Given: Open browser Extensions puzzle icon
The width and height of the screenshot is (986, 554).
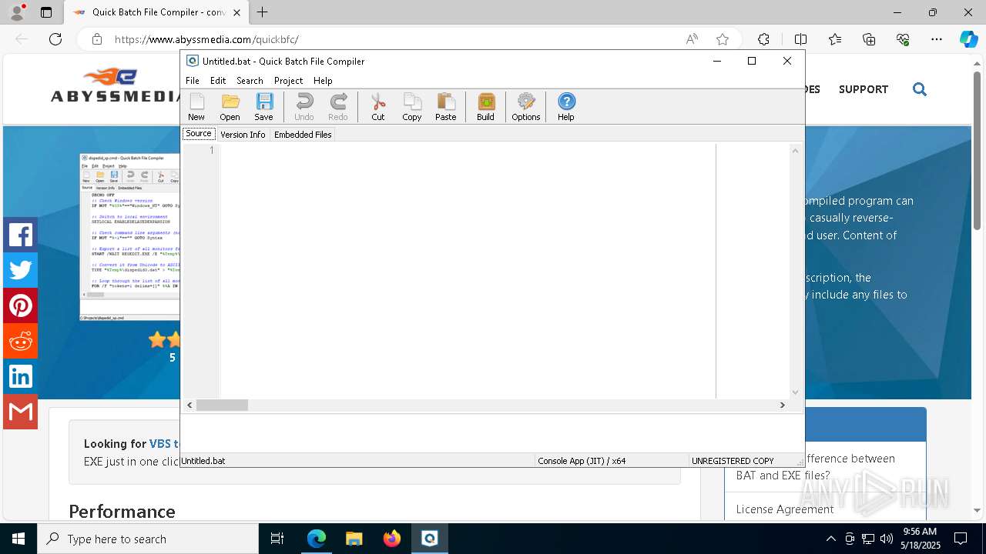Looking at the screenshot, I should 763,39.
